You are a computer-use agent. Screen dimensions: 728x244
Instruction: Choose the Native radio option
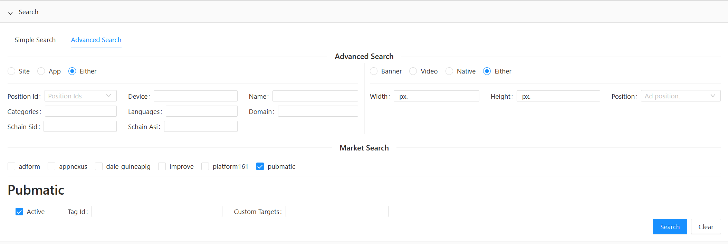pos(449,71)
